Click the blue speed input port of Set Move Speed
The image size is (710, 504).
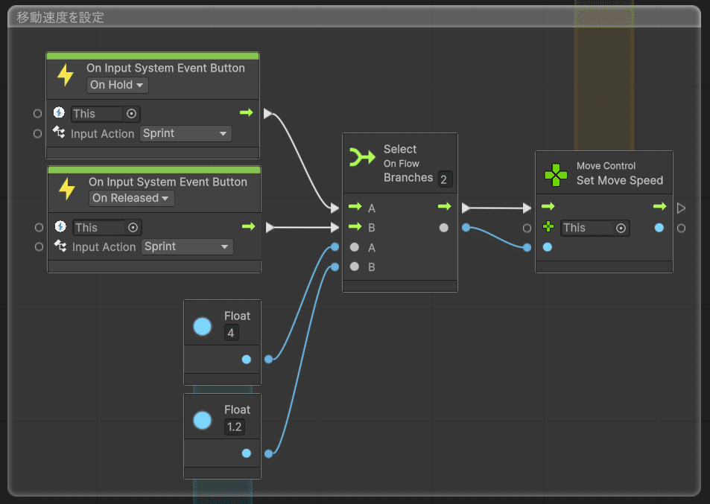point(548,247)
